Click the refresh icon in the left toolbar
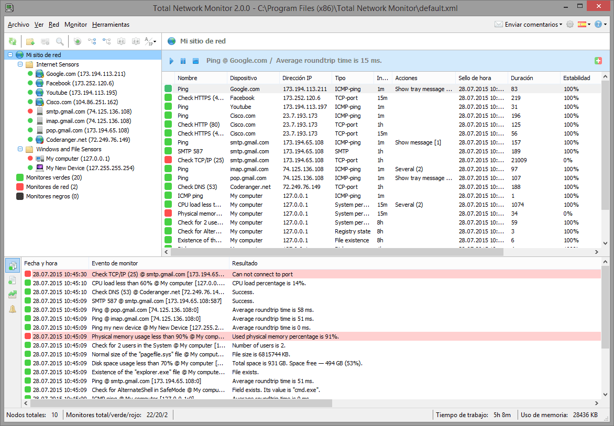This screenshot has width=614, height=426. pyautogui.click(x=13, y=41)
